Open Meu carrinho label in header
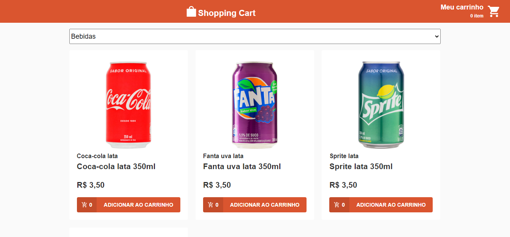This screenshot has width=510, height=237. pos(462,7)
